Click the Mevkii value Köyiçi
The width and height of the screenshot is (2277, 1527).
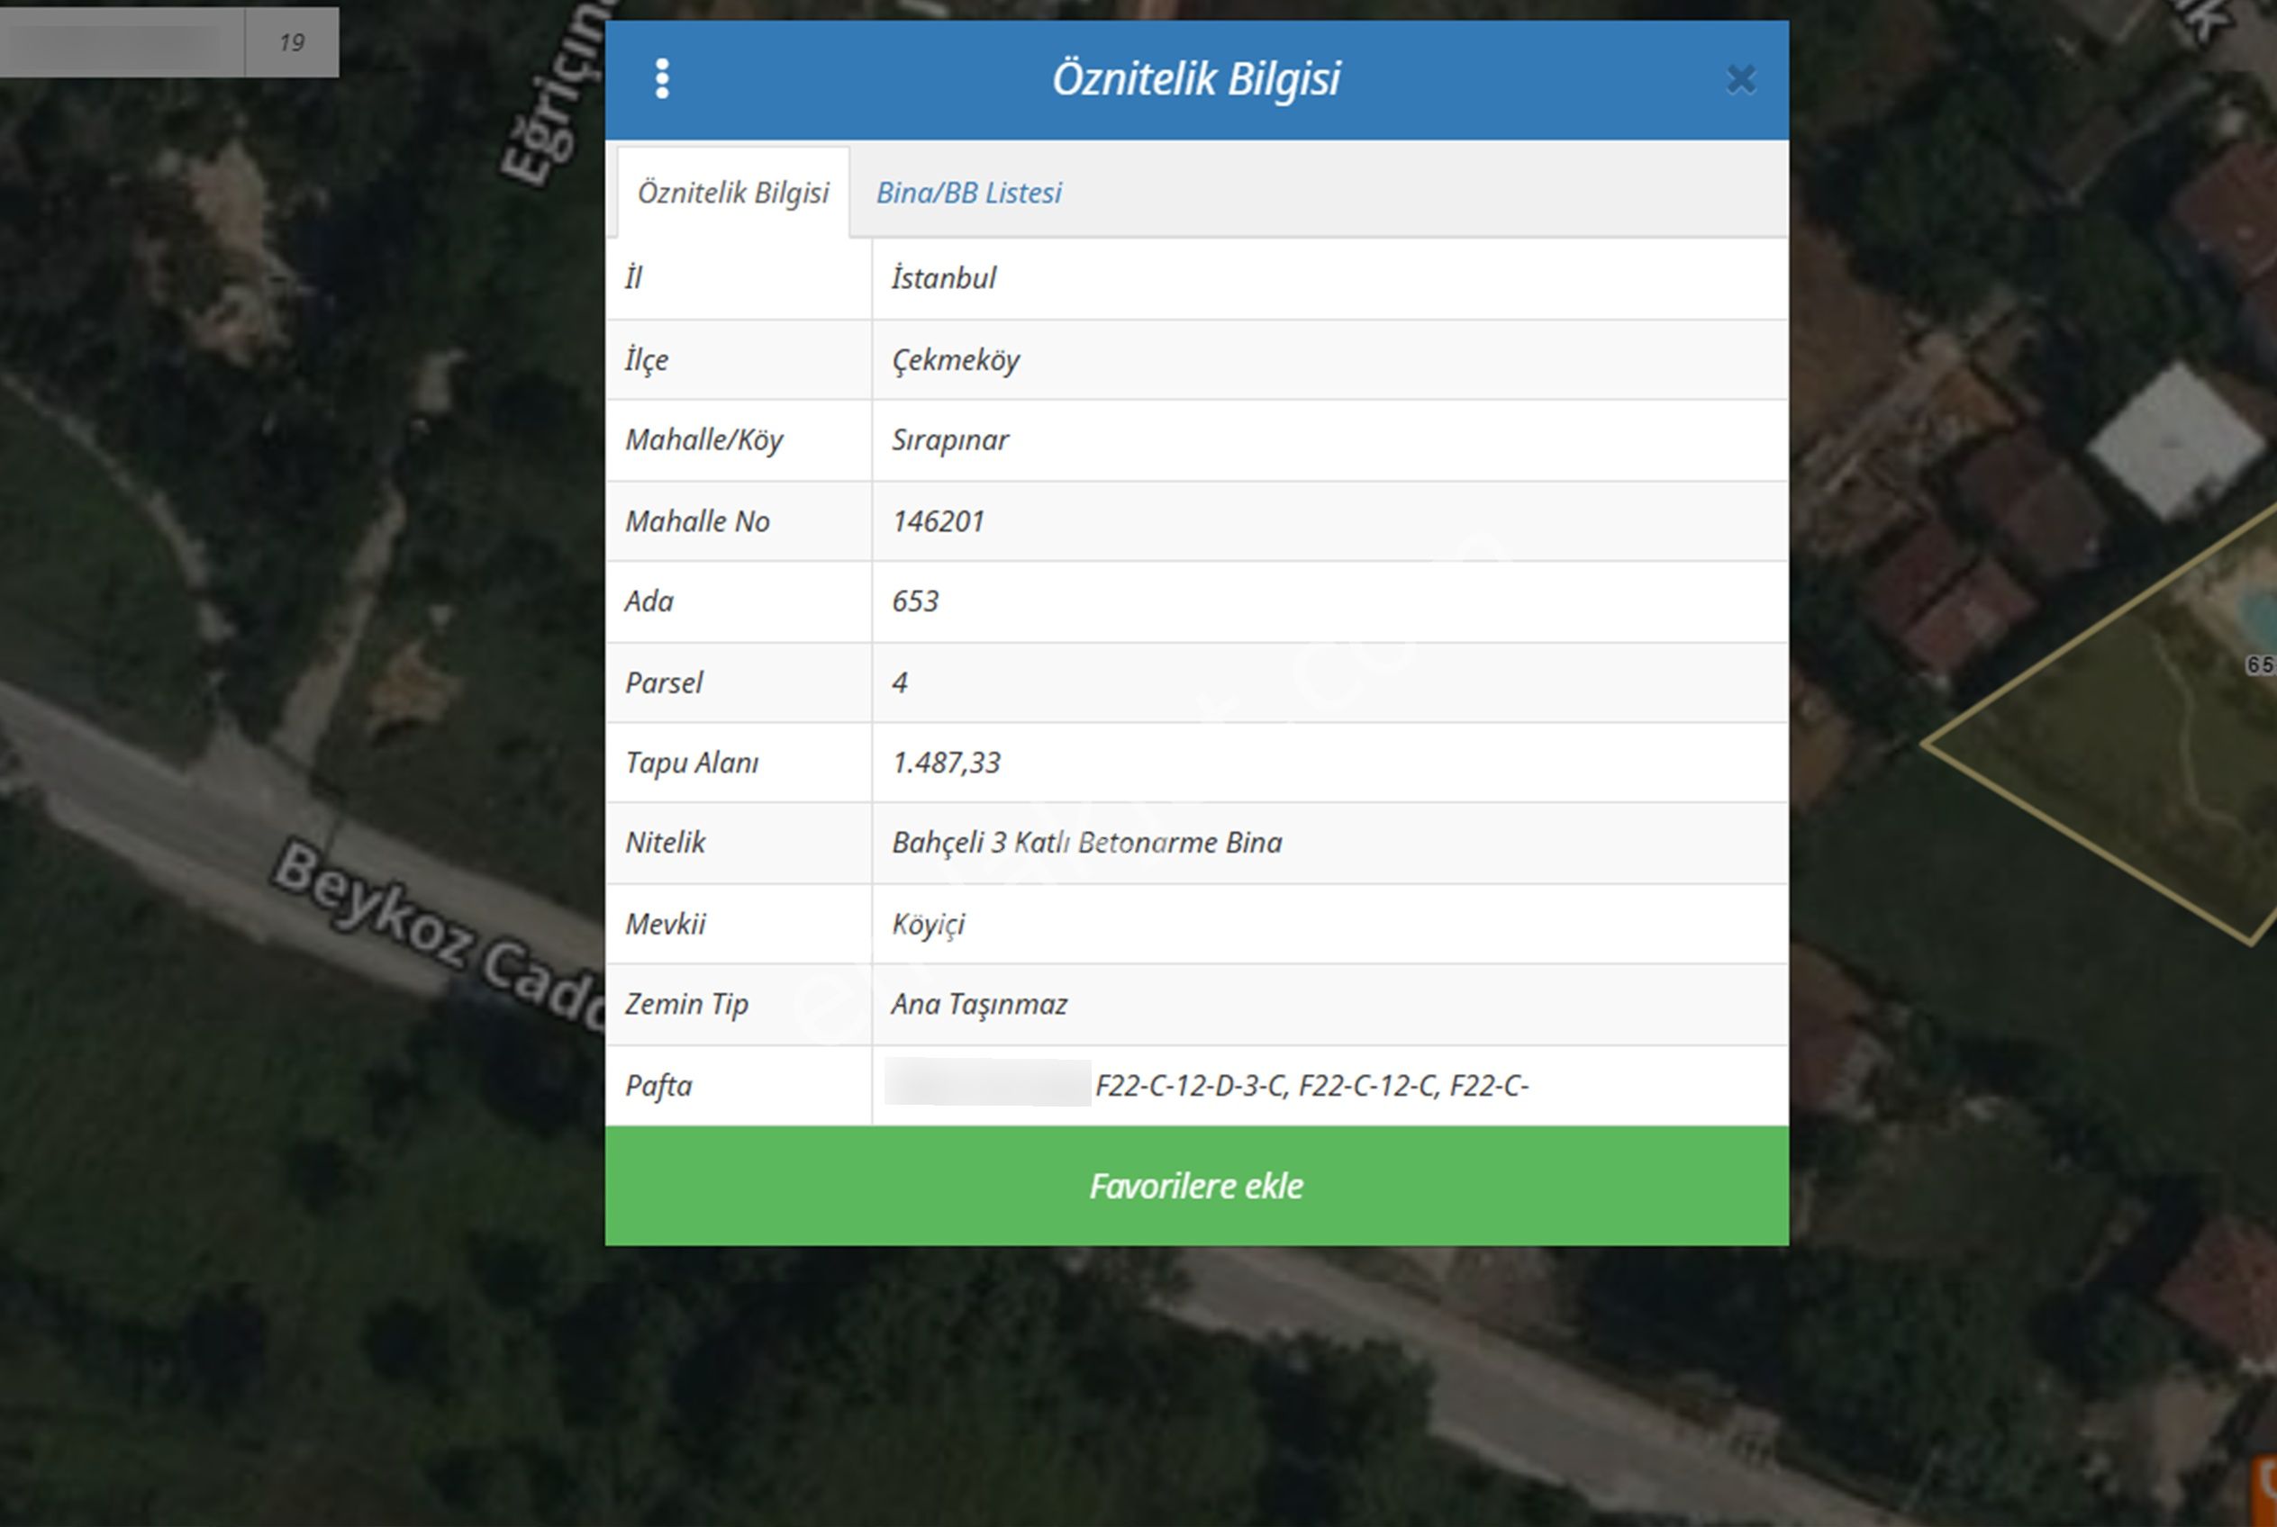[x=928, y=923]
